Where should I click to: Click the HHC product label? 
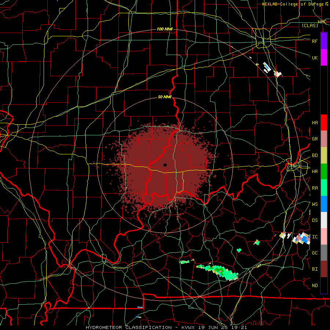[322, 22]
